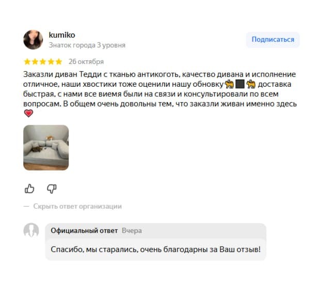Click the red heart emoji

point(28,114)
